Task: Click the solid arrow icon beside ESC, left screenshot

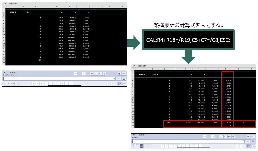Action: coord(119,74)
